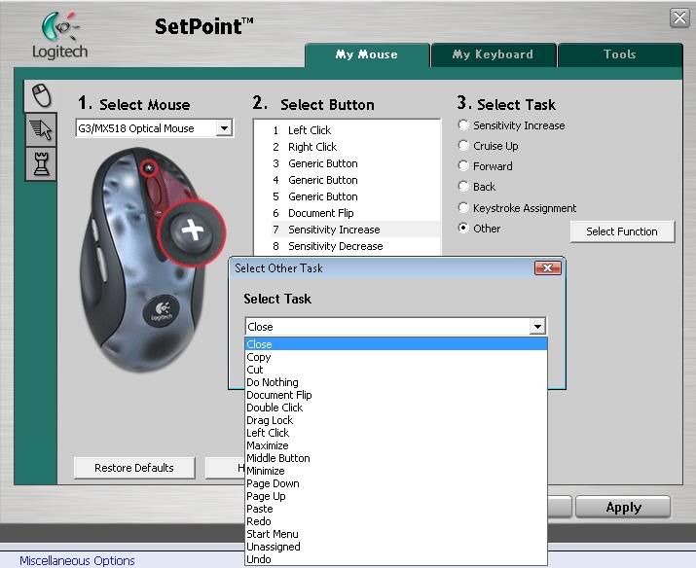Switch to the My Mouse tab
Viewport: 696px width, 568px height.
point(367,54)
